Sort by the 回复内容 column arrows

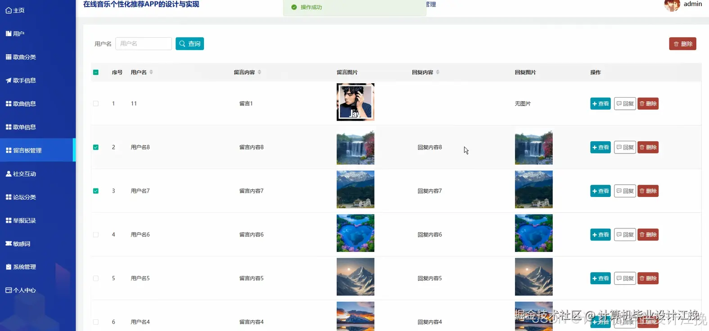click(x=438, y=72)
